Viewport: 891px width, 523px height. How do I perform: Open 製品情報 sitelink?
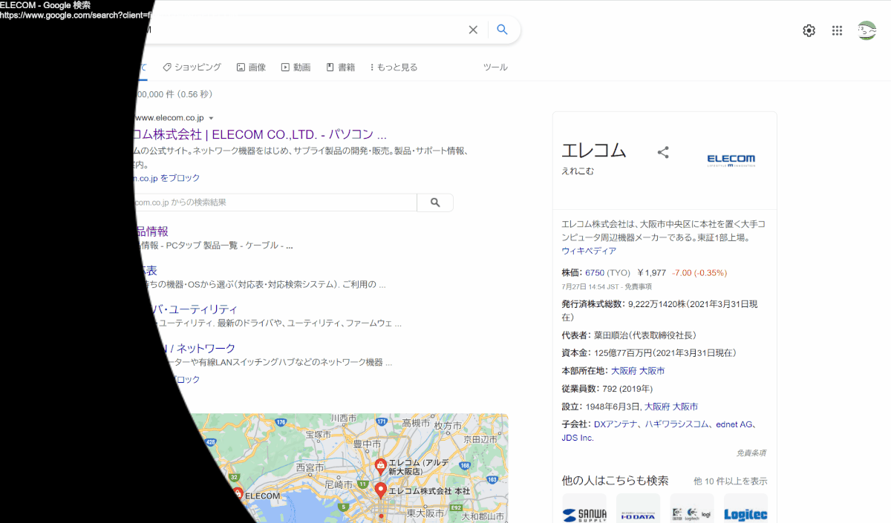(x=151, y=231)
